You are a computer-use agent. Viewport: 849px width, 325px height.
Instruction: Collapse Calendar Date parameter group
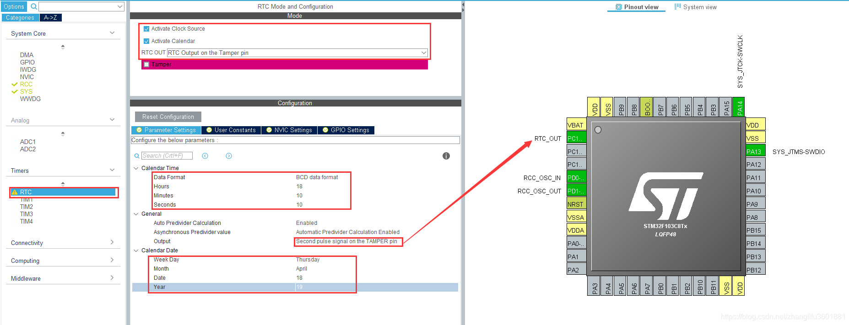pos(136,250)
